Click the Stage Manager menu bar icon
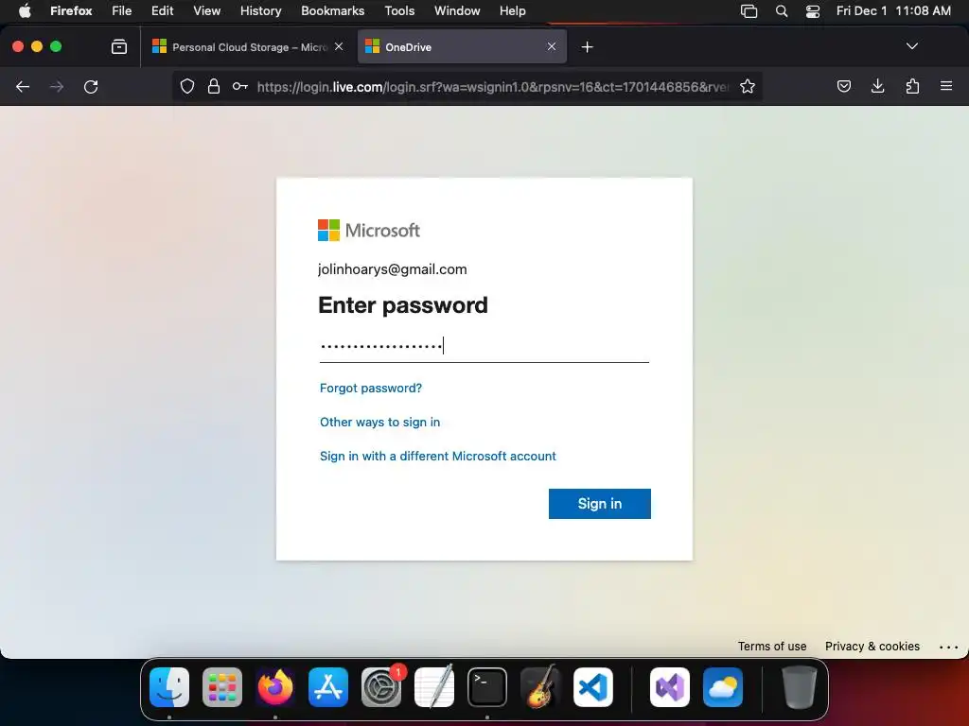 tap(749, 11)
